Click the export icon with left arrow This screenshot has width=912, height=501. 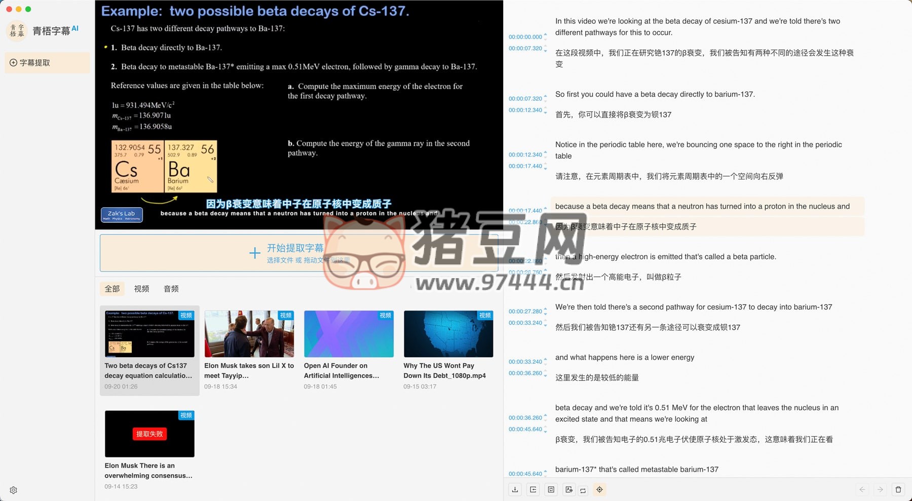pyautogui.click(x=533, y=489)
